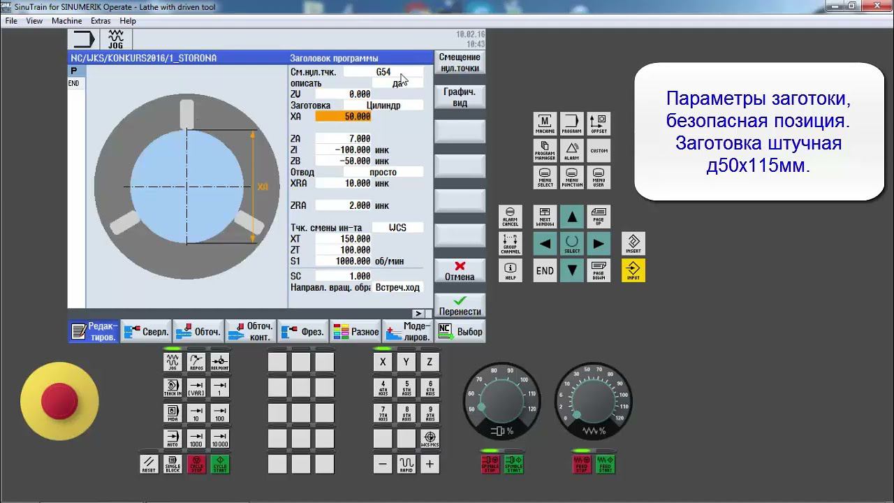The height and width of the screenshot is (503, 894).
Task: Open the File menu
Action: (x=11, y=21)
